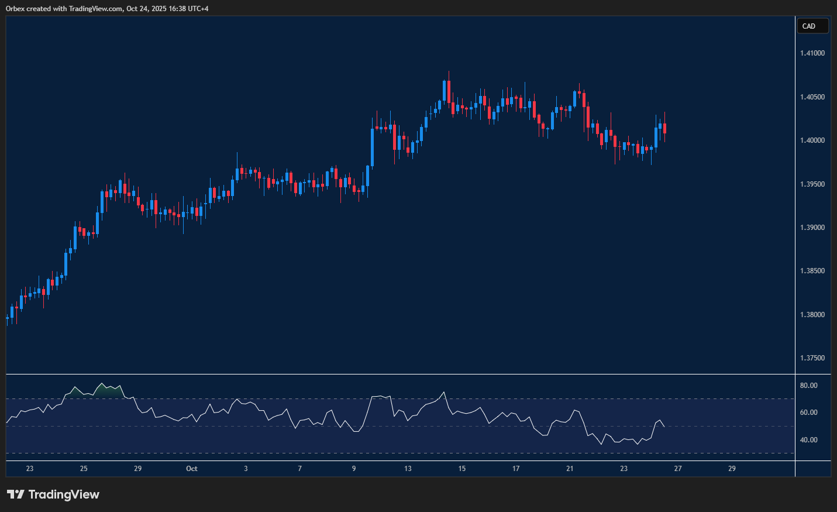Click the TradingView logo icon
Image resolution: width=837 pixels, height=512 pixels.
pos(16,494)
